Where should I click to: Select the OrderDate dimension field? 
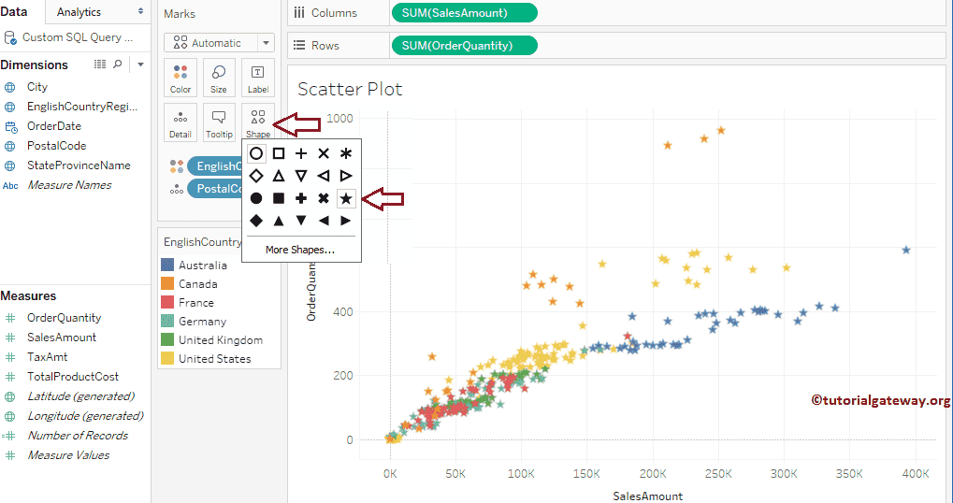54,126
